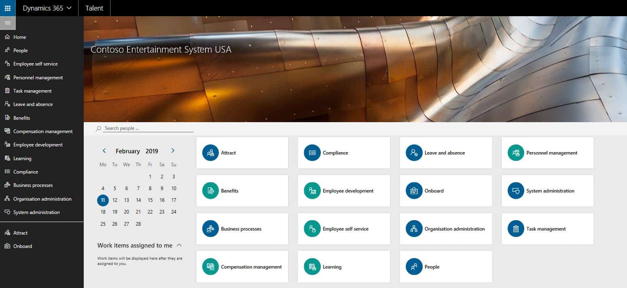The image size is (627, 288).
Task: Open the app launcher waffle icon
Action: coord(8,8)
